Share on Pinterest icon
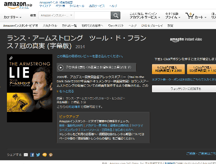Screen dimensions: 216x164 51,155
